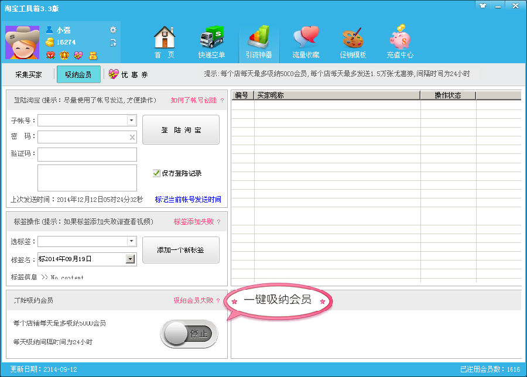Screen dimensions: 527x377
Task: Click into the 验证码 input field
Action: pos(87,154)
